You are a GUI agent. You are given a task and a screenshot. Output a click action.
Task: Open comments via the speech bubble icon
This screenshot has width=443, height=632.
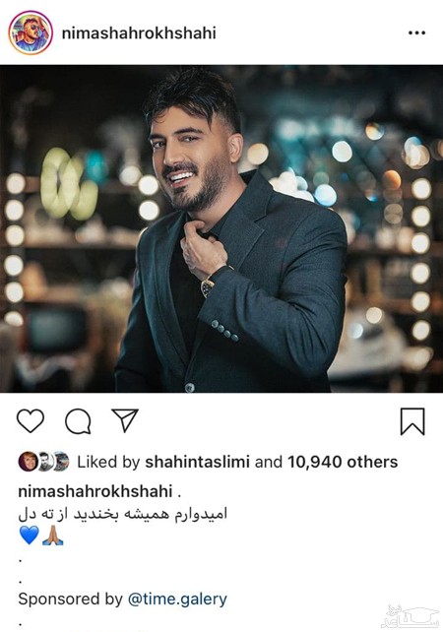78,421
